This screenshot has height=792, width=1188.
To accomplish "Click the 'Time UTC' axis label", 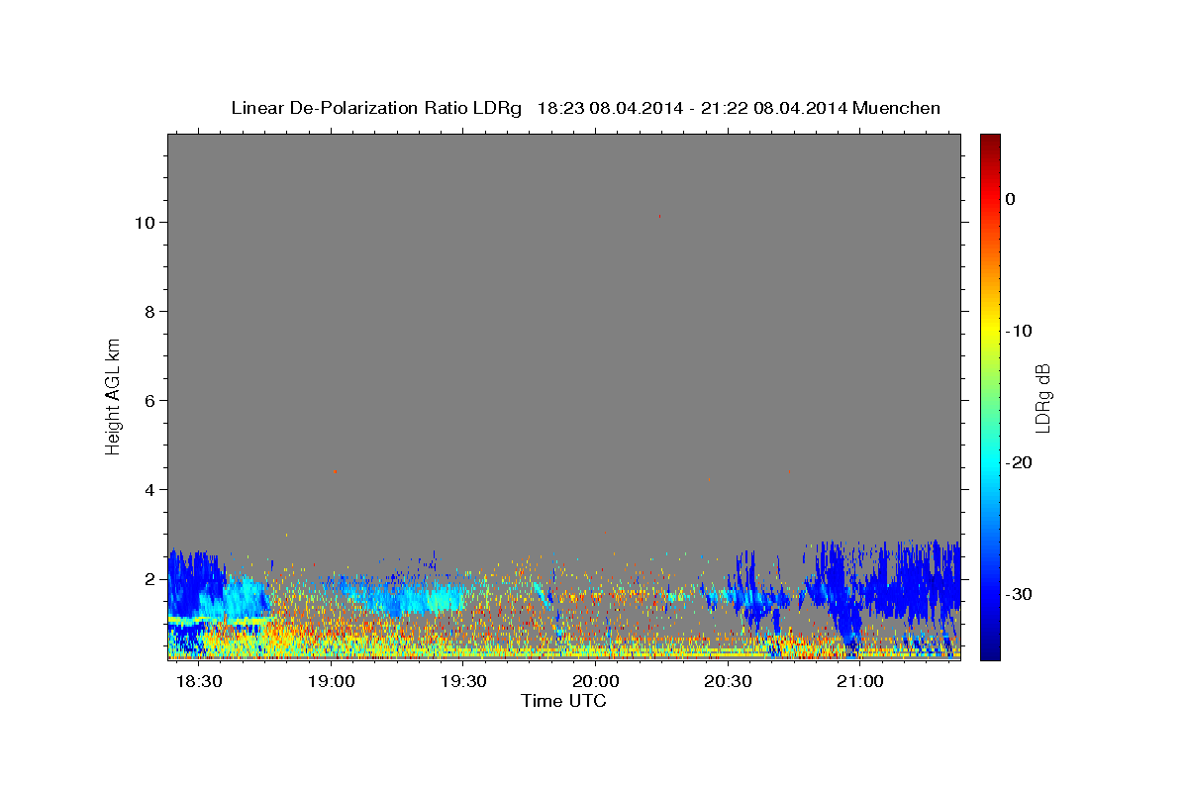I will 563,701.
